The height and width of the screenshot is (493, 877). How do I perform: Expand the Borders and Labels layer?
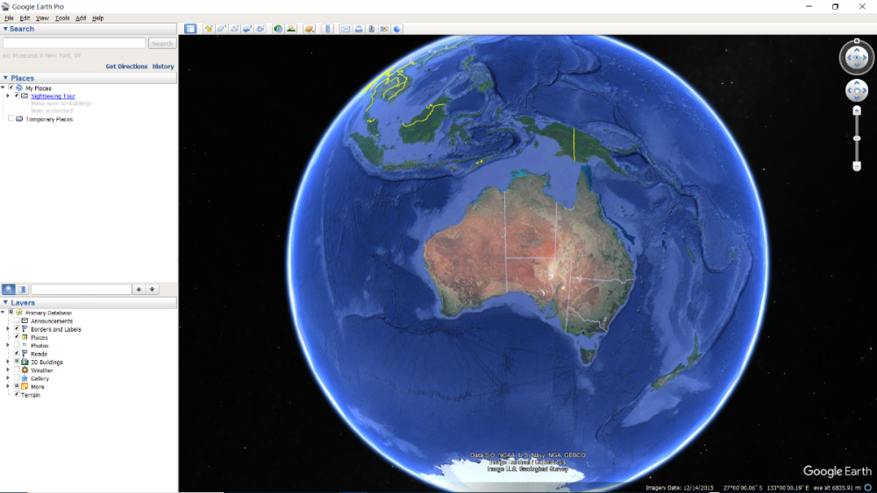[8, 329]
